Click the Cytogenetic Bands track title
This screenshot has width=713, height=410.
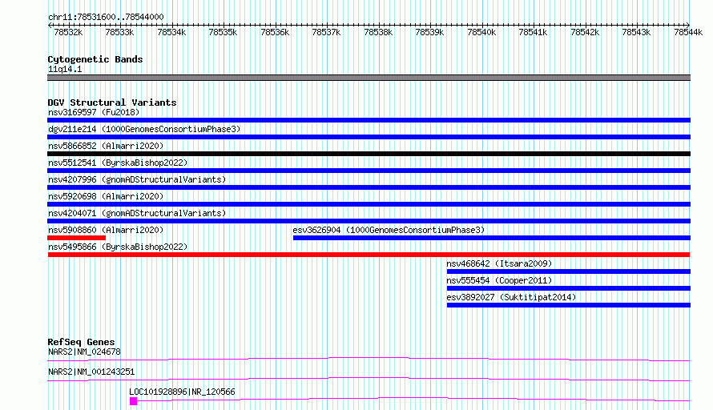[x=95, y=59]
